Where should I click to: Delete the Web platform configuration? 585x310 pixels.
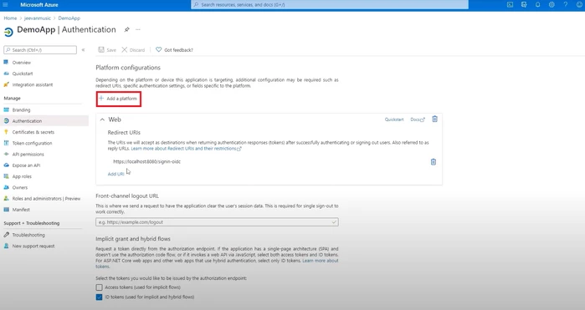pos(434,119)
